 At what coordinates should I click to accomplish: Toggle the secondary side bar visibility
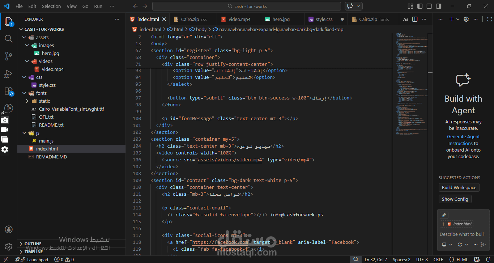click(x=439, y=6)
